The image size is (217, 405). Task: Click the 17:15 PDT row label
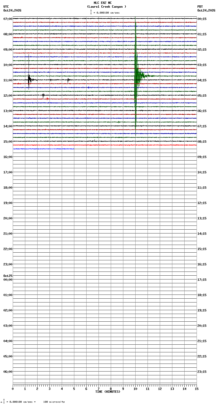coord(202,280)
